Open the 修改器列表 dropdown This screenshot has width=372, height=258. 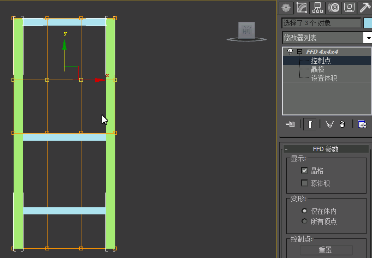point(368,38)
